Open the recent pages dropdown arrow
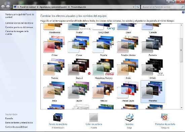Image resolution: width=185 pixels, height=132 pixels. [x=11, y=7]
